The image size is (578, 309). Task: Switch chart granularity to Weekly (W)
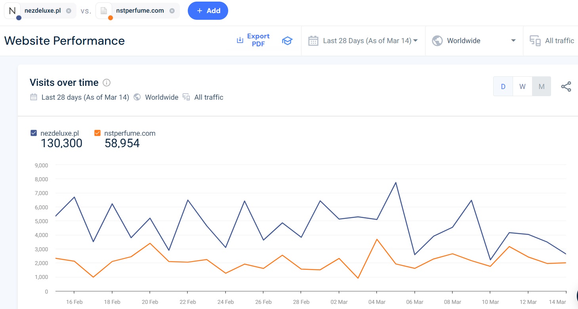[523, 87]
